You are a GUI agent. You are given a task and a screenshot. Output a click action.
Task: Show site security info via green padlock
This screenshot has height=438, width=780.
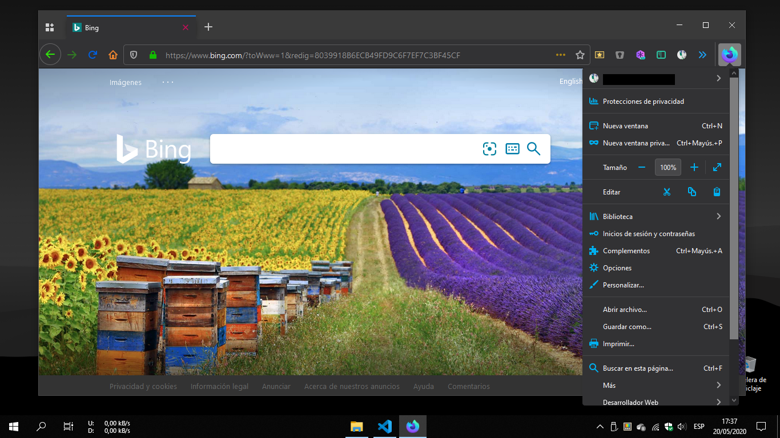point(152,55)
